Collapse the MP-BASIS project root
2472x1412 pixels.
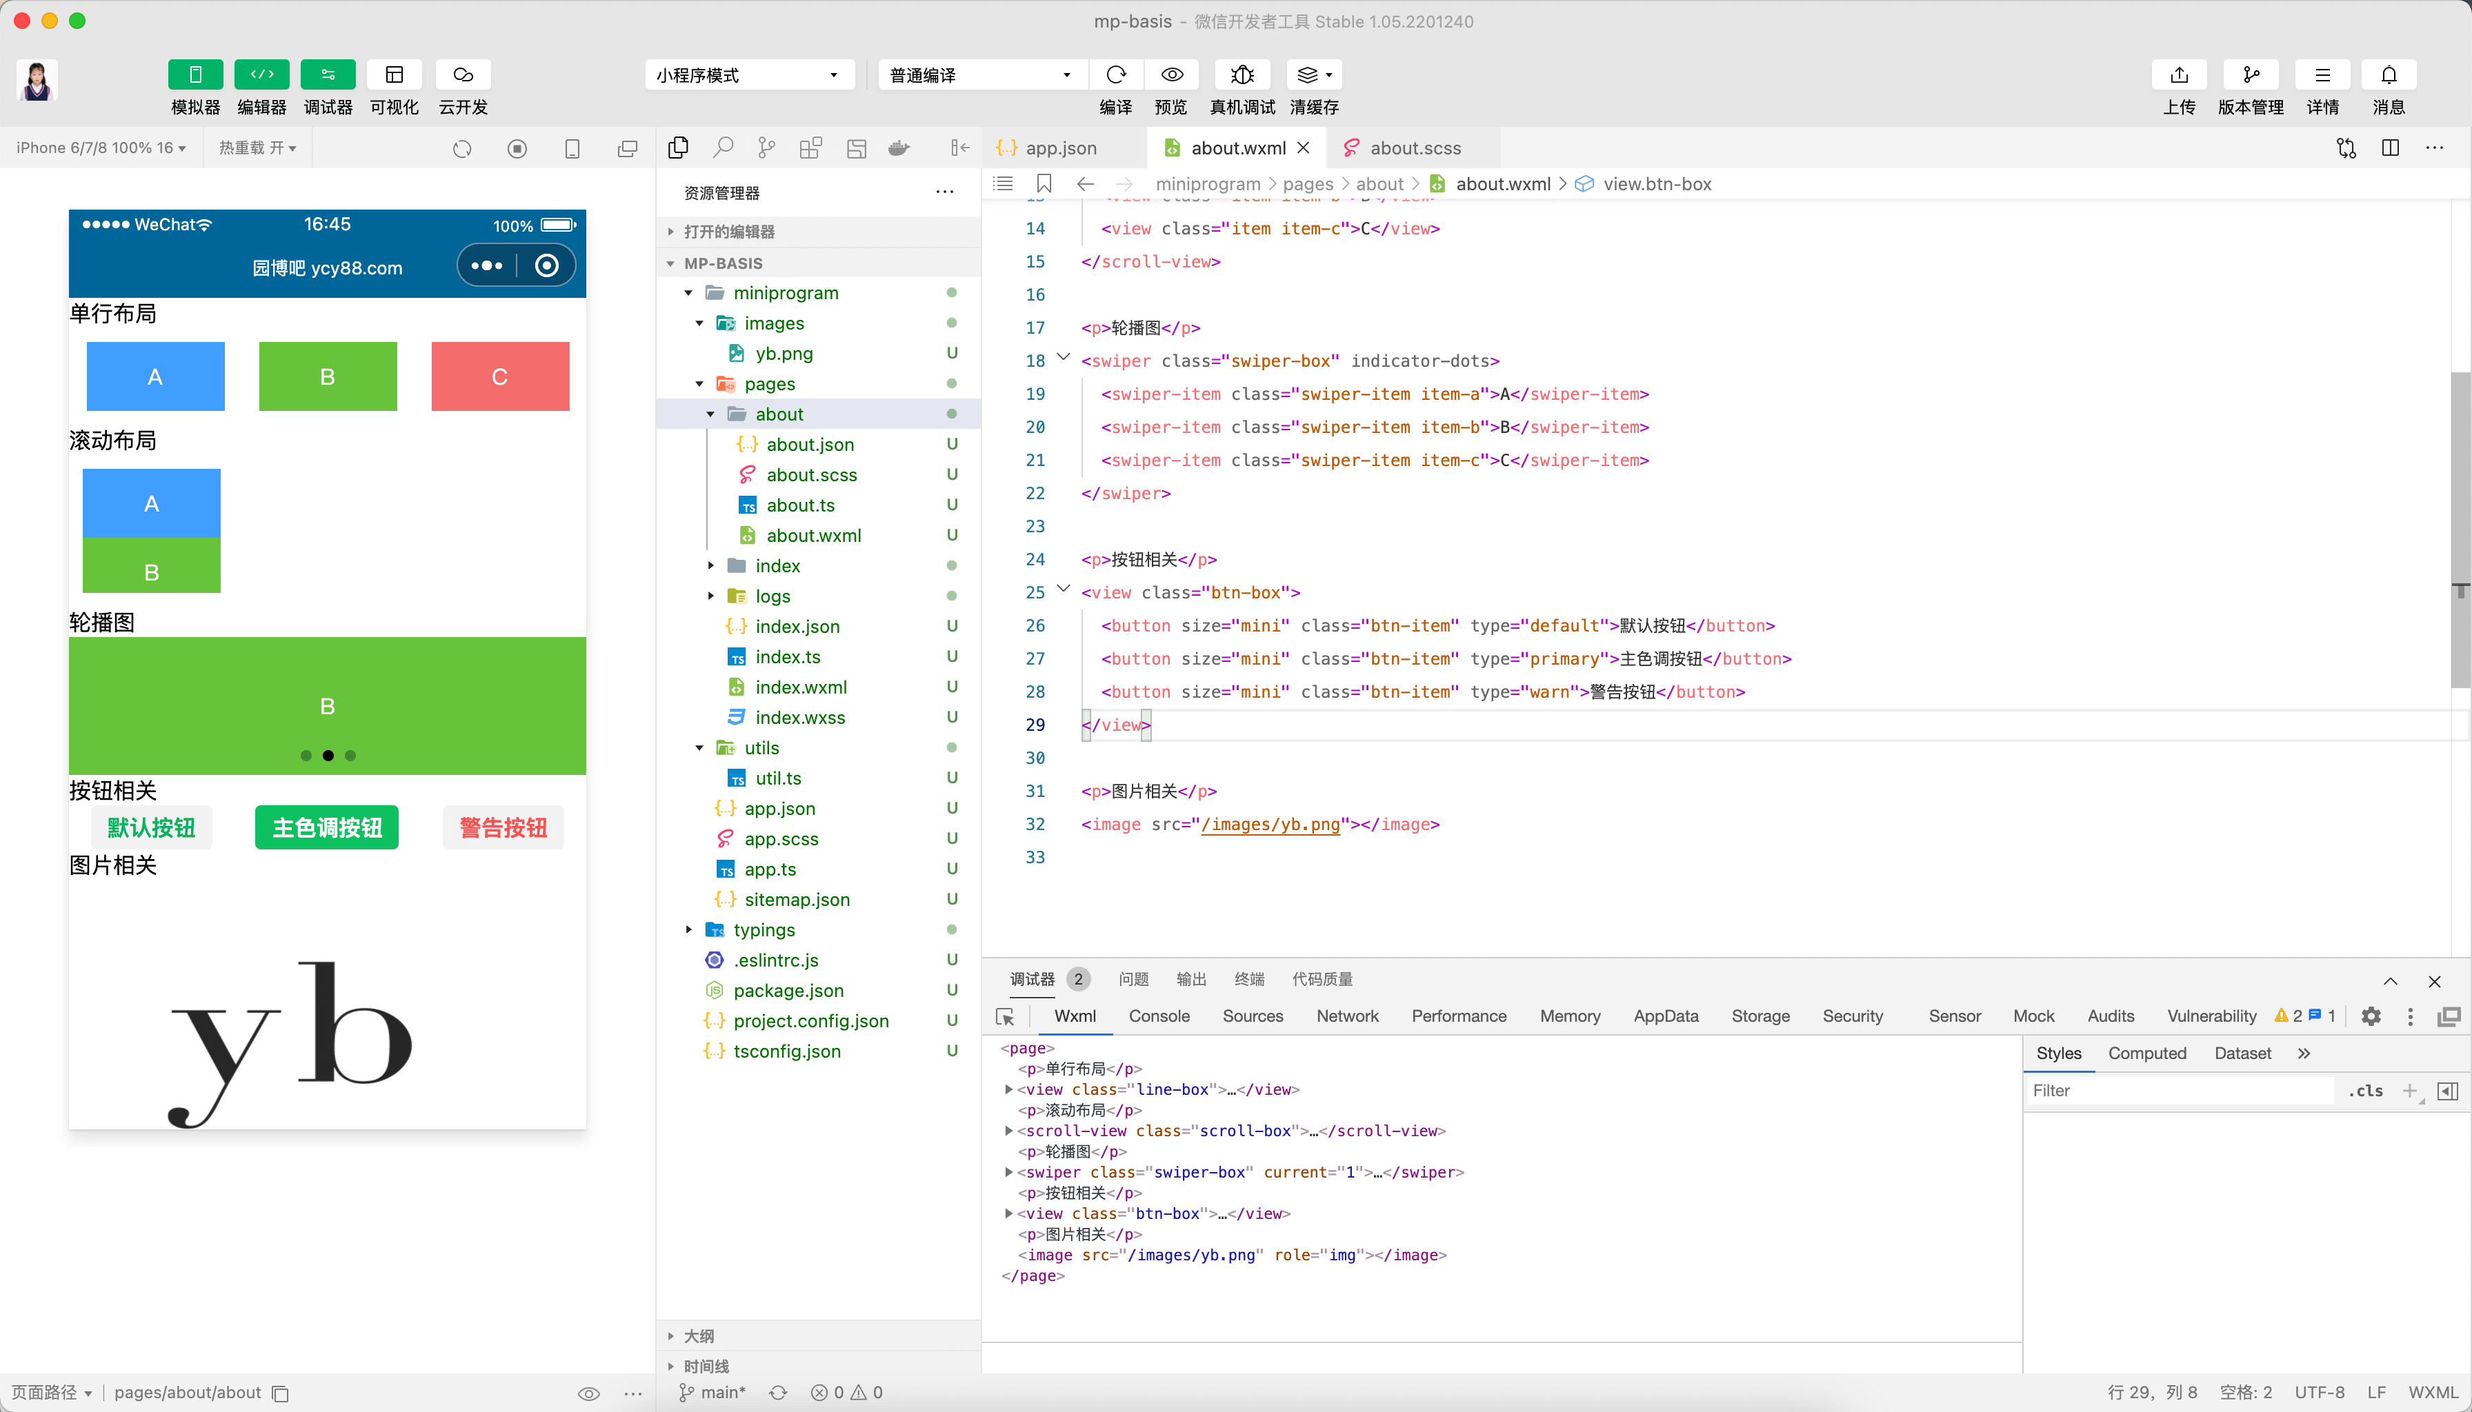[818, 263]
